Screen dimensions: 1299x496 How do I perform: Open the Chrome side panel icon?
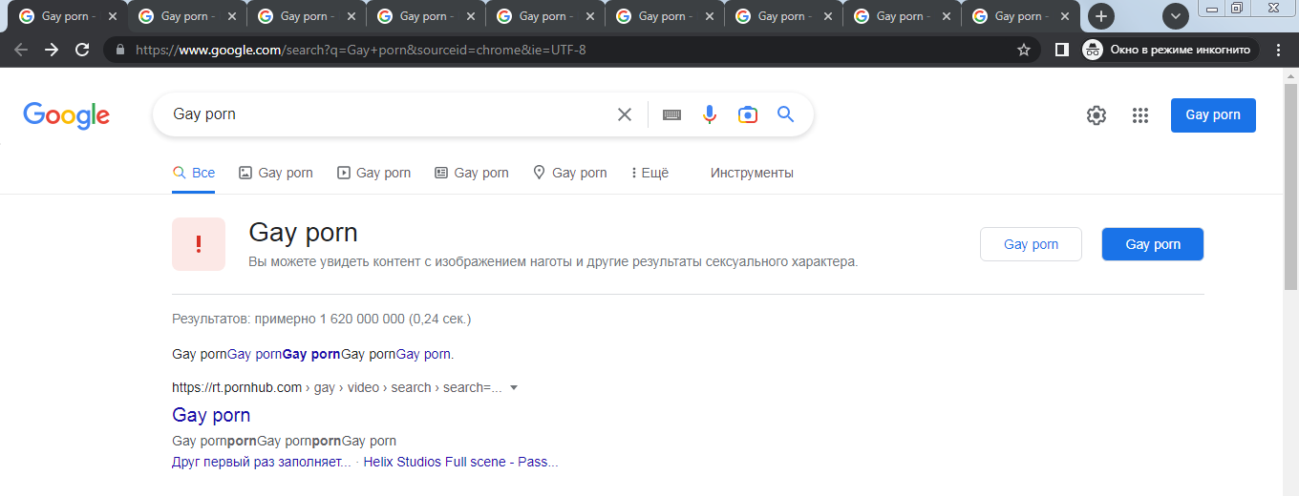pos(1061,50)
